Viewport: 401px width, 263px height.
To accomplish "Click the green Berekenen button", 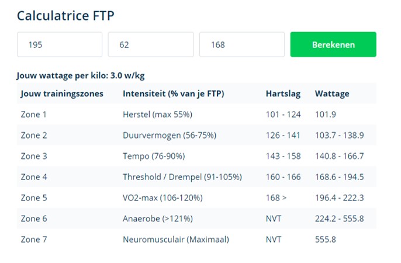I will pos(333,44).
